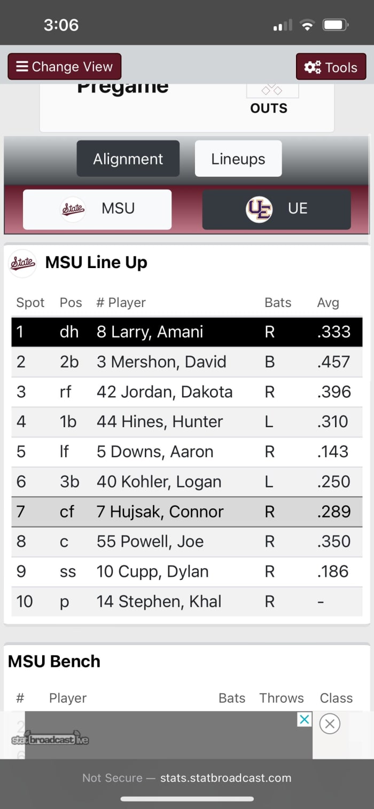This screenshot has height=809, width=374.
Task: Click the State logo beside MSU Line Up
Action: pyautogui.click(x=22, y=263)
